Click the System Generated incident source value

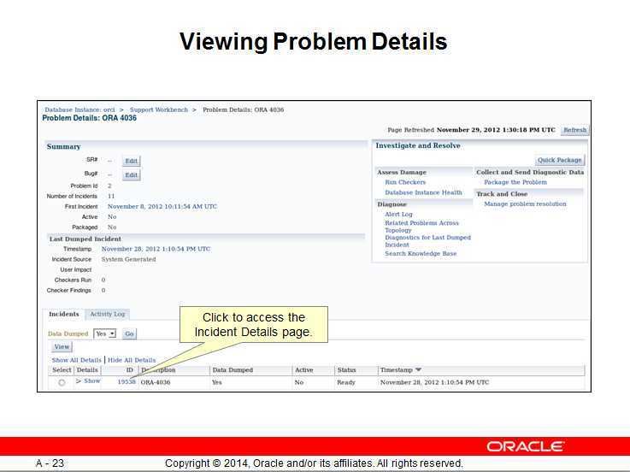click(128, 259)
